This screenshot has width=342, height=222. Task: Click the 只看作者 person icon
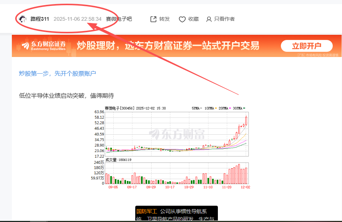209,19
